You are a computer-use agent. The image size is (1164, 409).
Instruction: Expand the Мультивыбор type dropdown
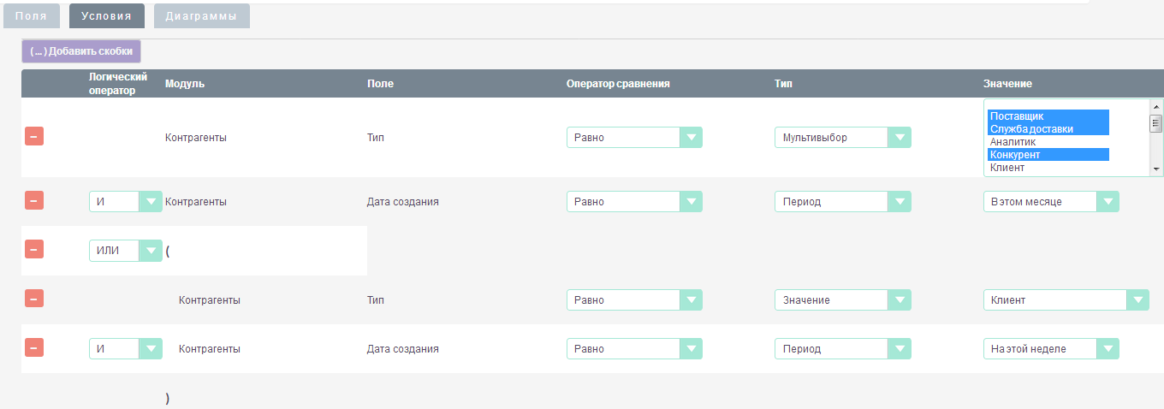pyautogui.click(x=841, y=137)
